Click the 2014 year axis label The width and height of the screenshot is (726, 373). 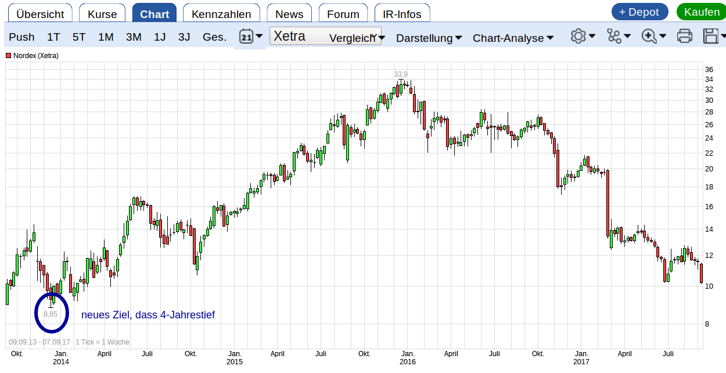click(x=61, y=362)
